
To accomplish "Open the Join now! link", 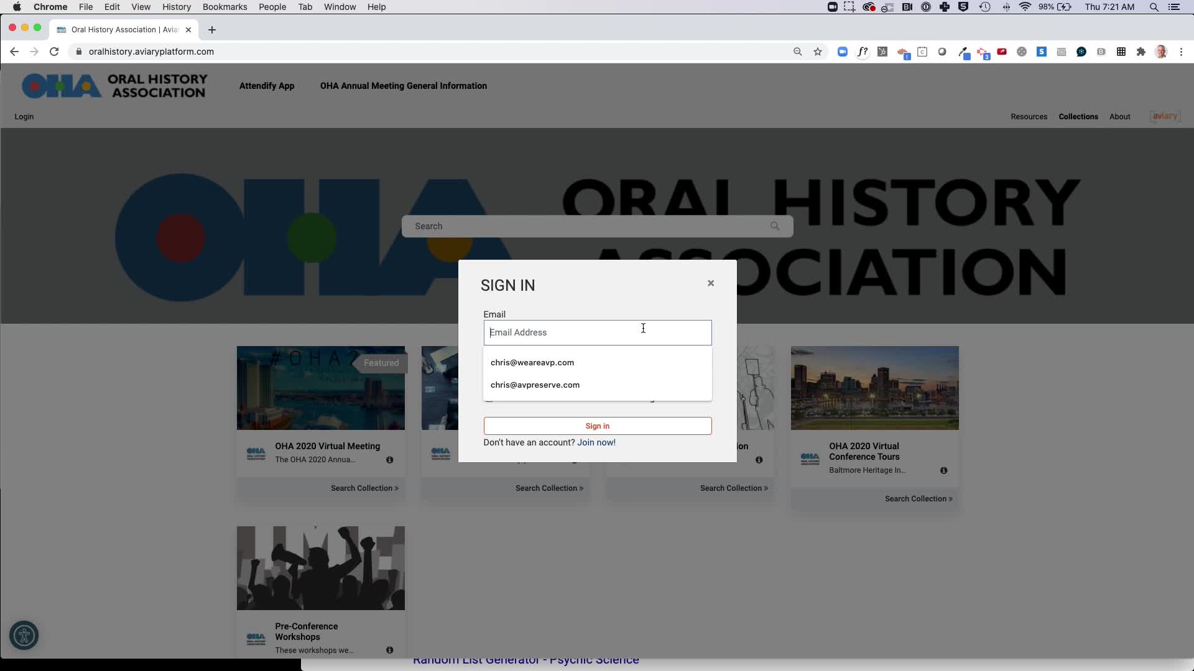I will click(596, 442).
